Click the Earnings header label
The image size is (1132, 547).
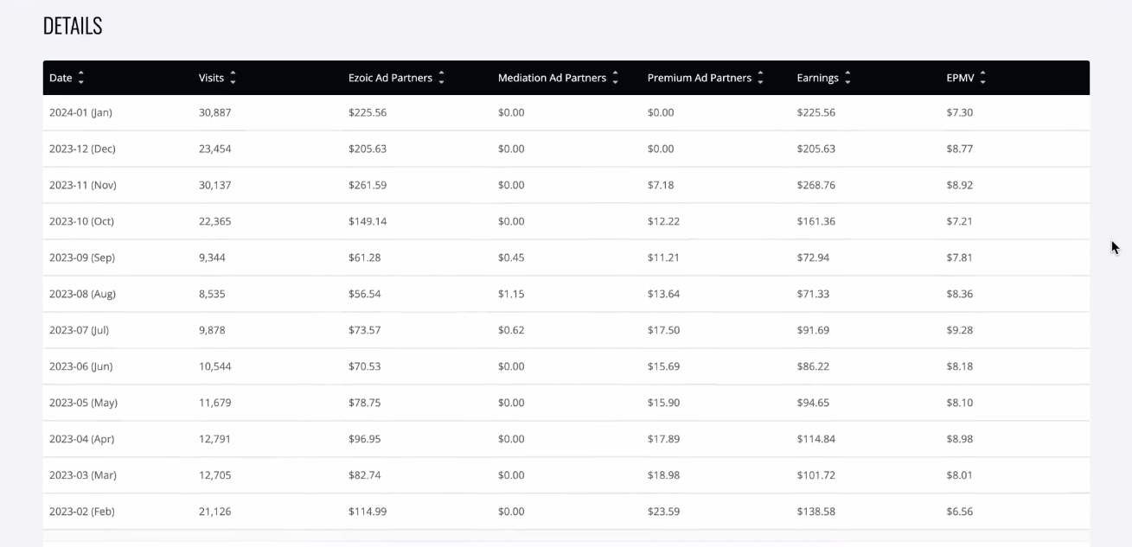tap(818, 78)
